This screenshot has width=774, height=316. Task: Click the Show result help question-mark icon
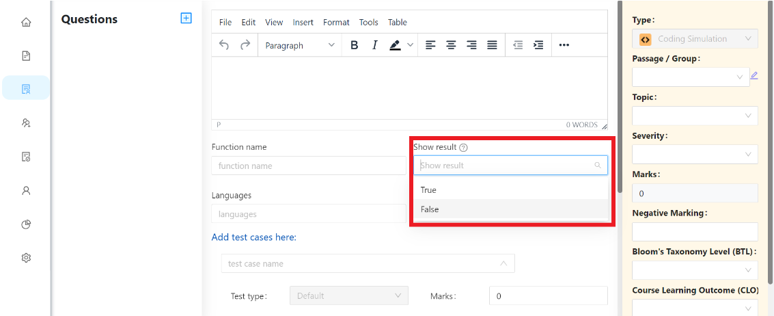(x=463, y=147)
